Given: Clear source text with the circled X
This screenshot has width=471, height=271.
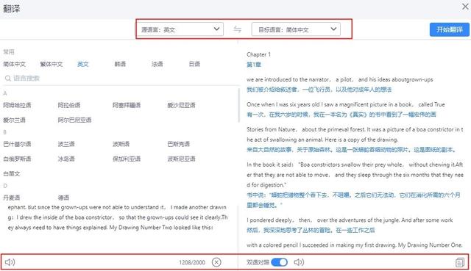Looking at the screenshot, I should click(216, 262).
